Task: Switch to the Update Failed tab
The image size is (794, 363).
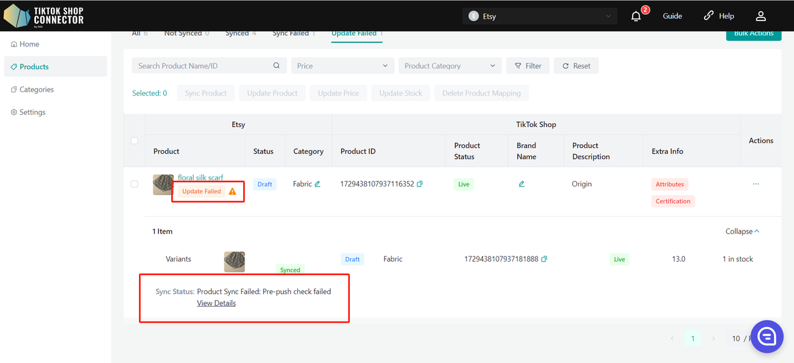Action: tap(357, 33)
